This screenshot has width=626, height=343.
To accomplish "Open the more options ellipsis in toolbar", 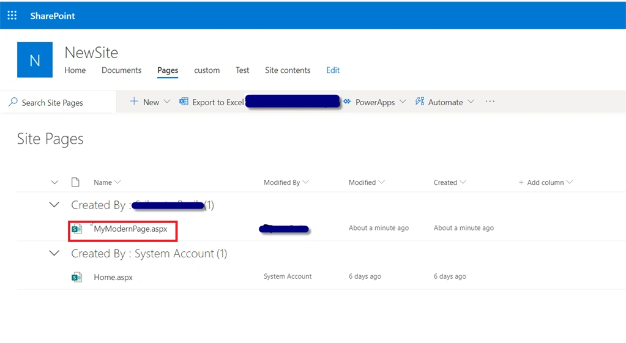I will click(490, 101).
